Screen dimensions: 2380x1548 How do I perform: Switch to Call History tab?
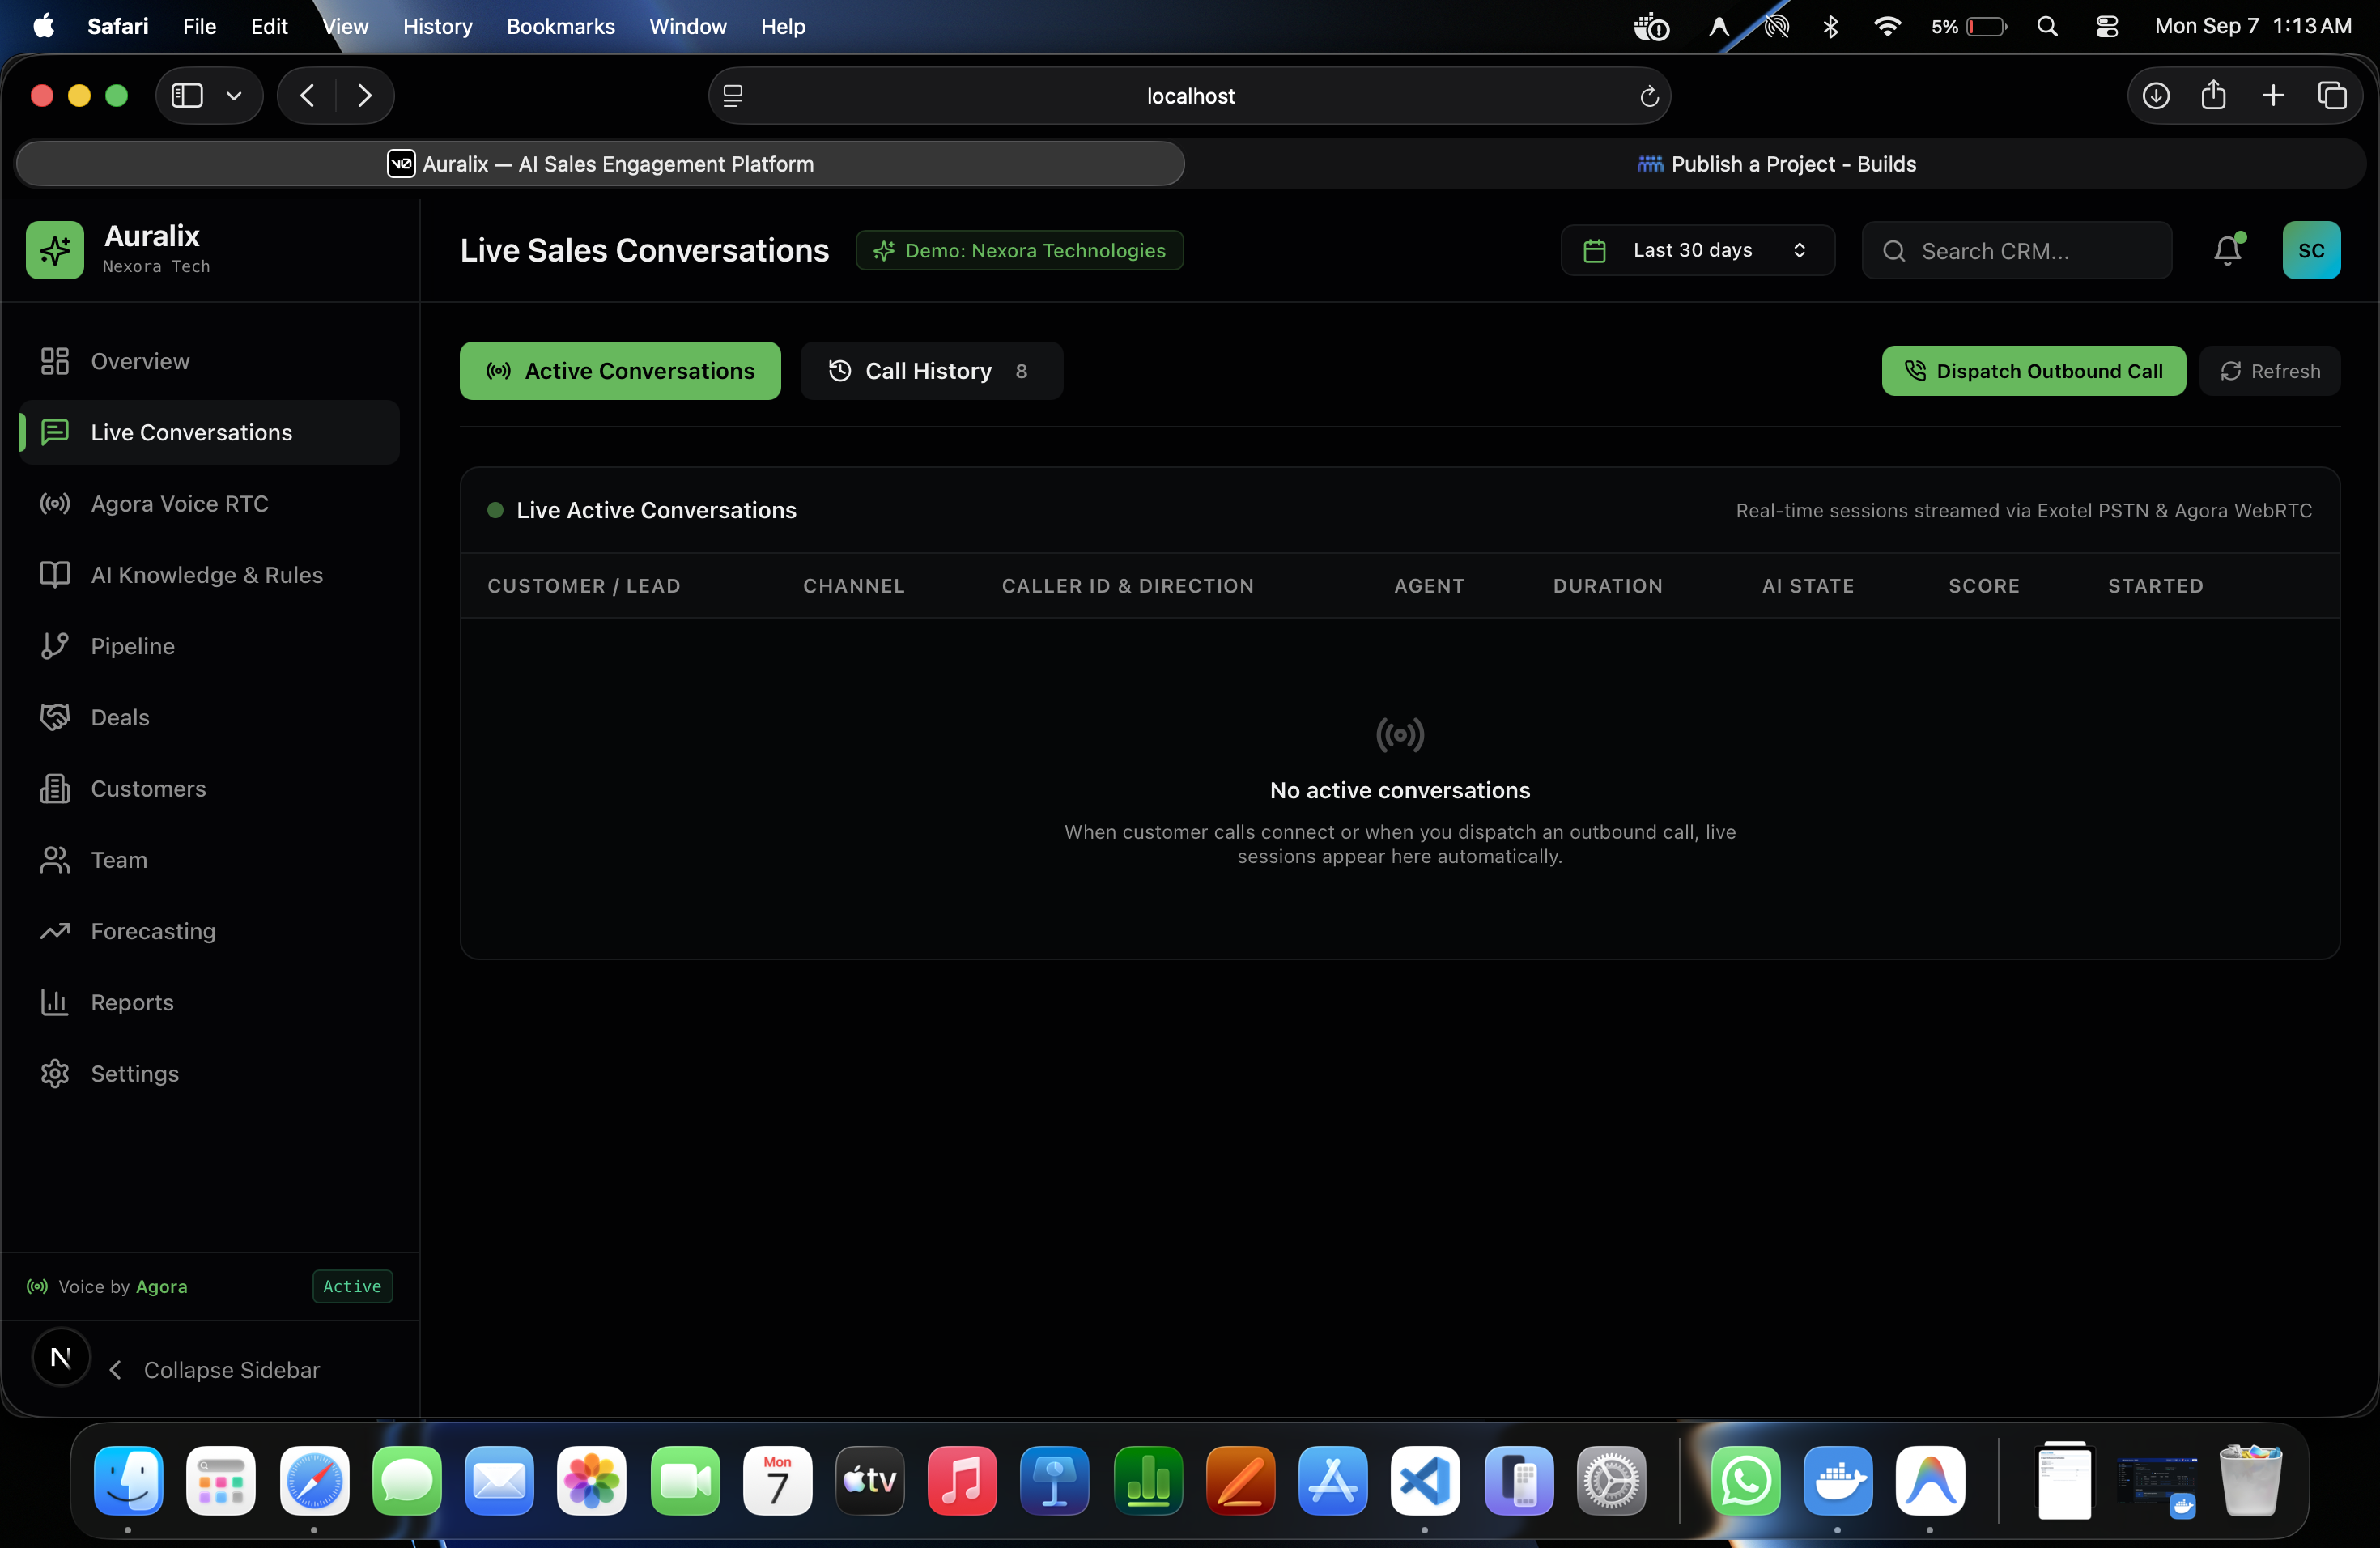click(931, 371)
